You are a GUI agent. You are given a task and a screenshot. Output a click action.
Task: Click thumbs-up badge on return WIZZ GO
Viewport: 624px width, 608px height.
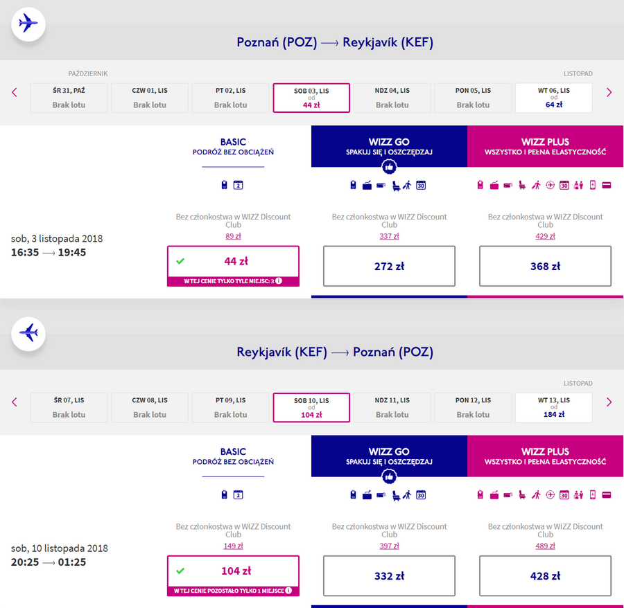pos(389,476)
